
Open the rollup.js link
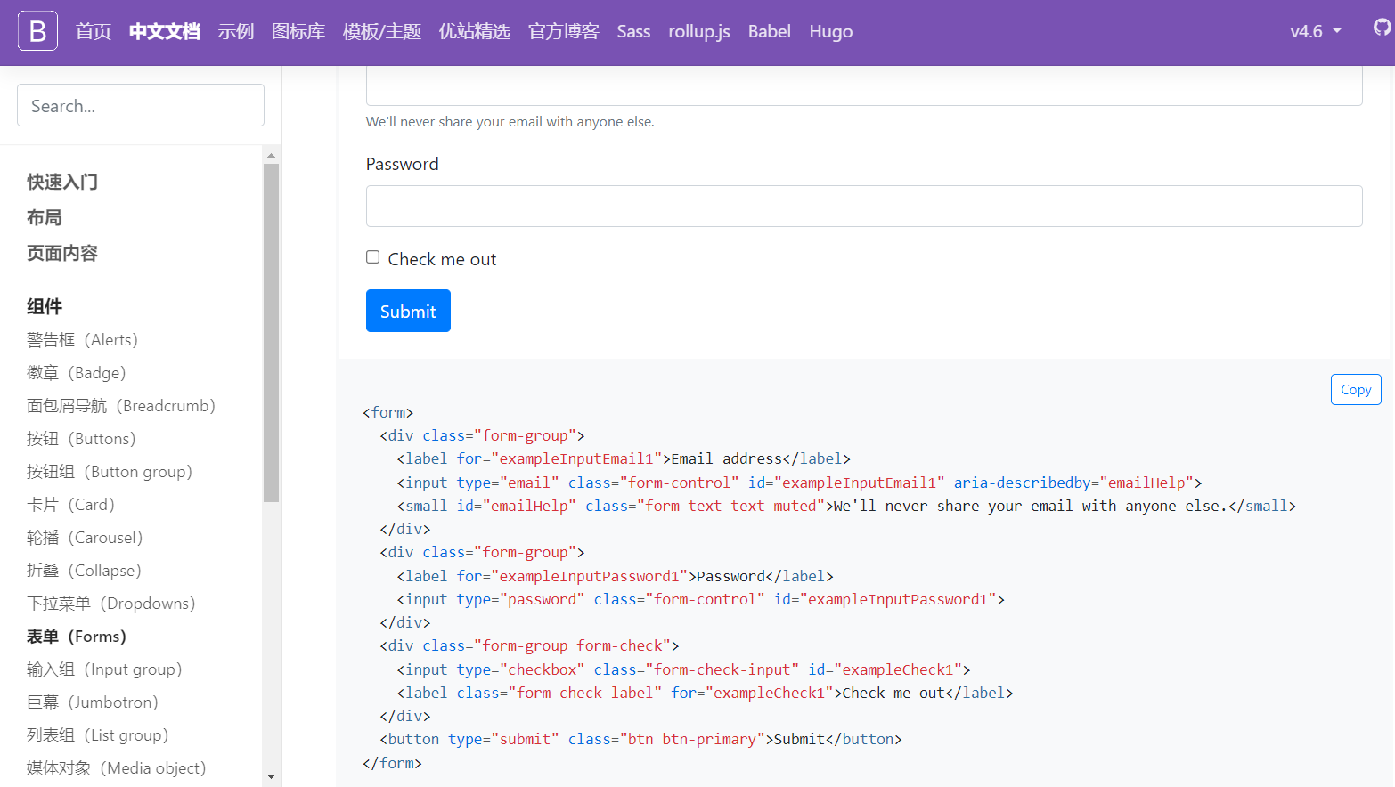coord(698,31)
